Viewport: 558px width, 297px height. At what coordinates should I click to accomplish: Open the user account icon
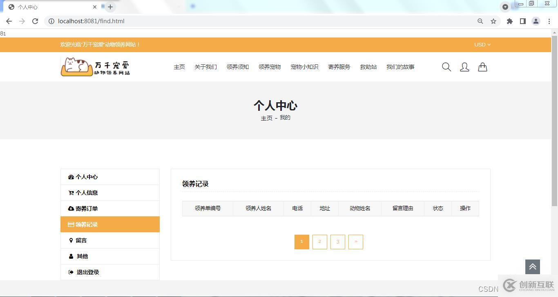coord(464,67)
